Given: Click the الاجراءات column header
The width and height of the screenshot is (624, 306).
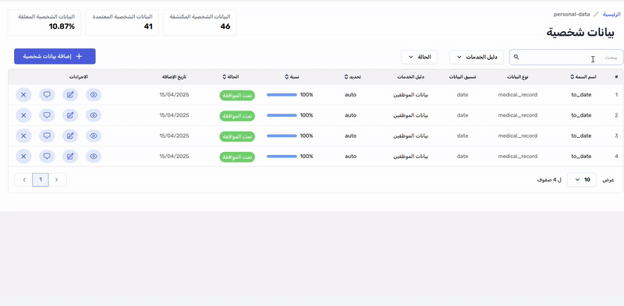Looking at the screenshot, I should tap(79, 77).
